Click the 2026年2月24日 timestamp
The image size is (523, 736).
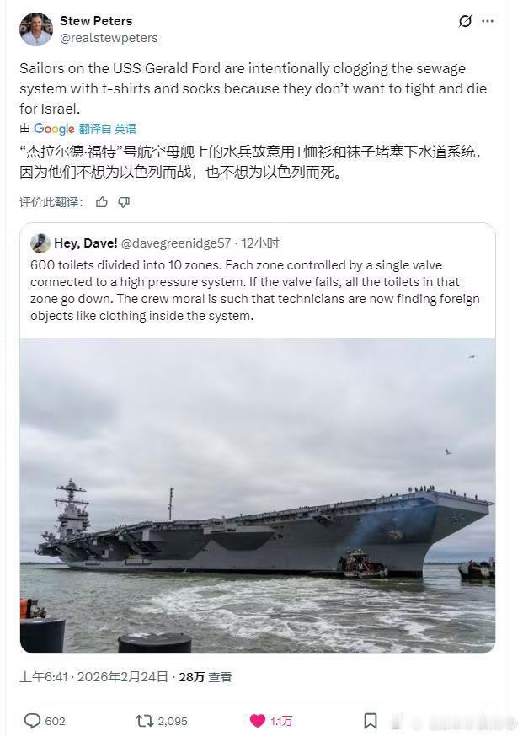coord(122,677)
